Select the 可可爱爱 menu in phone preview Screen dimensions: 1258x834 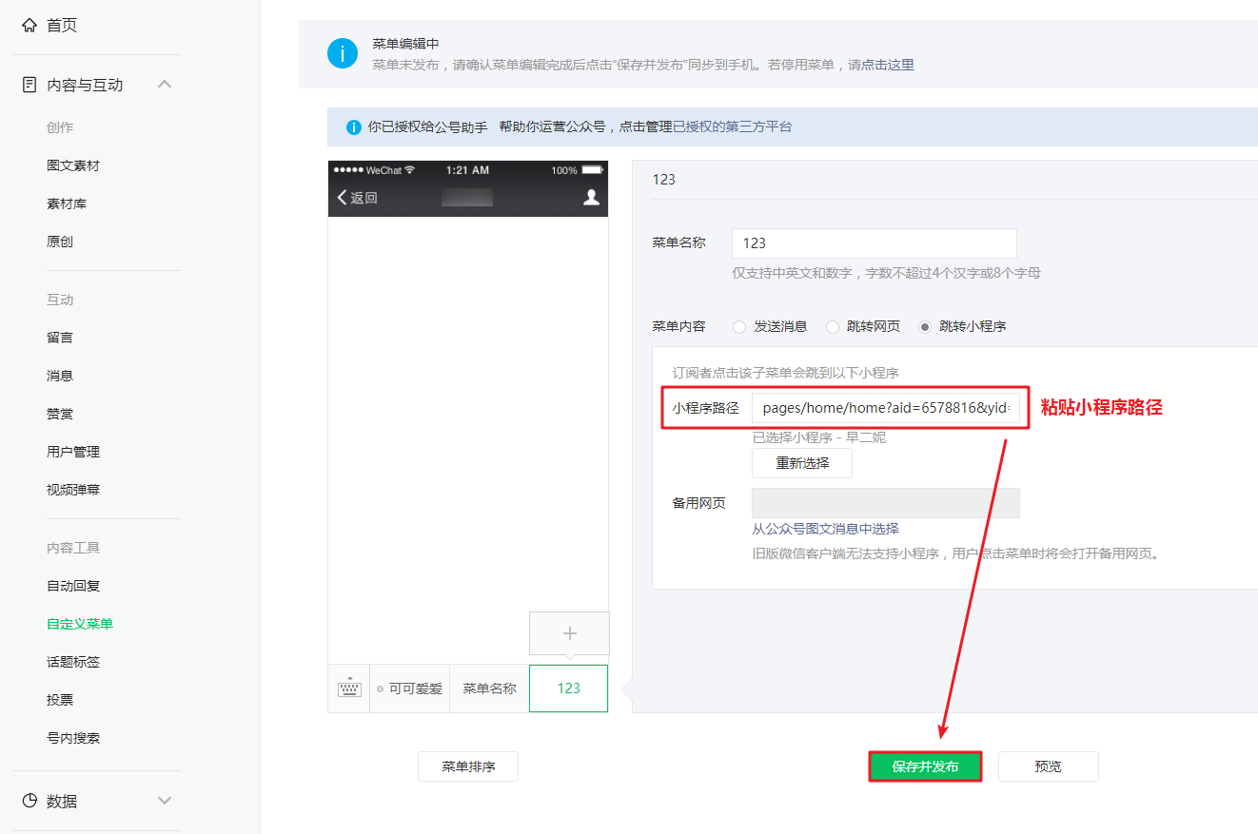click(409, 689)
